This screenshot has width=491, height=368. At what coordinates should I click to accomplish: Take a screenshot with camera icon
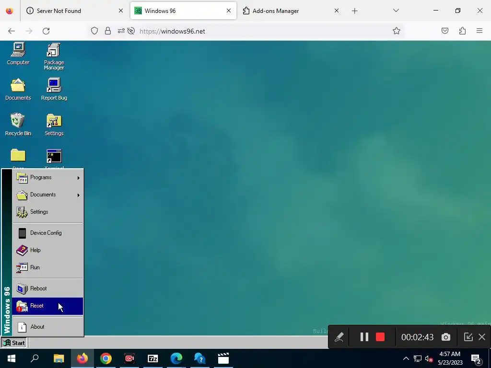click(446, 337)
